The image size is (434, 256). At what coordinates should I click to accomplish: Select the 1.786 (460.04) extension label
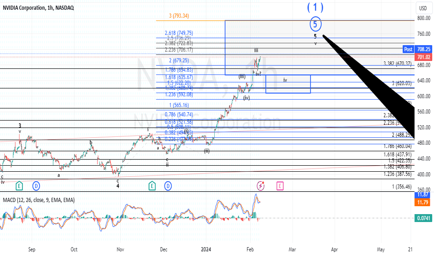(398, 146)
